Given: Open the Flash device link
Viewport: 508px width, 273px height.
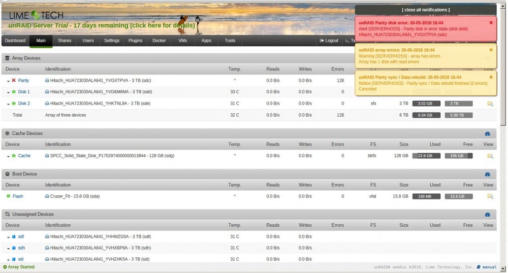Looking at the screenshot, I should coord(18,196).
